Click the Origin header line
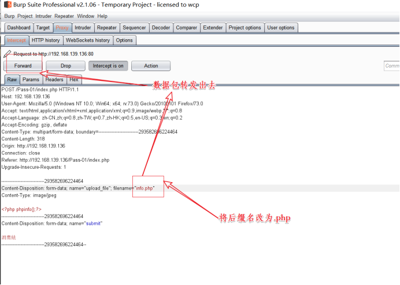Image resolution: width=400 pixels, height=285 pixels. tap(33, 146)
